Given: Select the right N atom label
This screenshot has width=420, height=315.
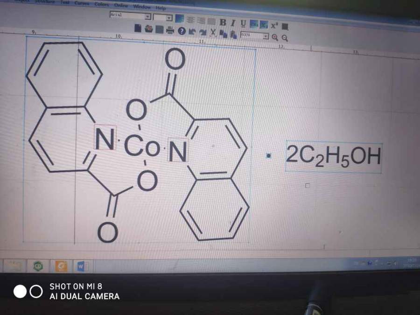Looking at the screenshot, I should (178, 150).
